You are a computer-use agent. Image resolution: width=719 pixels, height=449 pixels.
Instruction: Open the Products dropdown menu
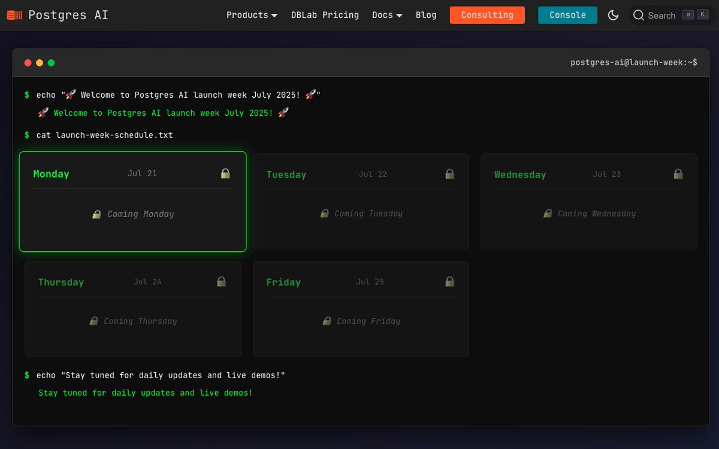click(x=252, y=15)
